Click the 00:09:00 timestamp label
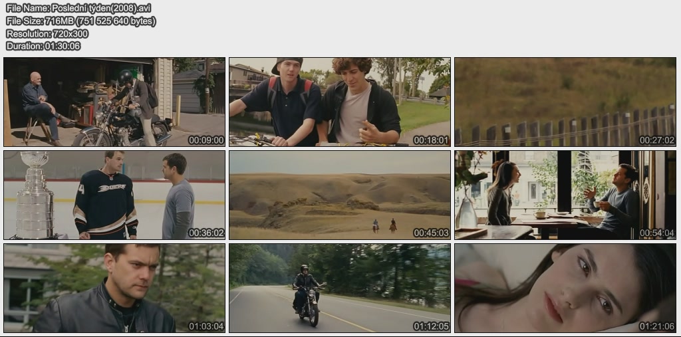The height and width of the screenshot is (337, 681). click(206, 140)
